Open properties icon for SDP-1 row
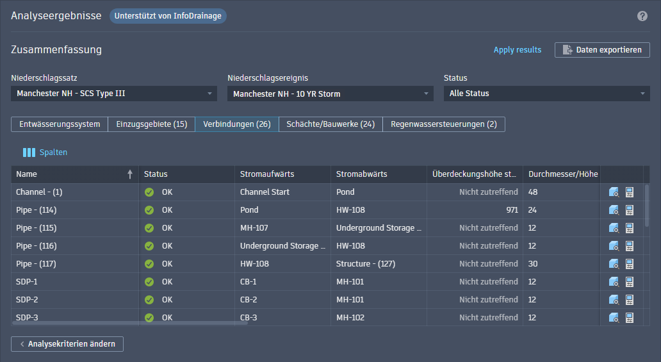 pyautogui.click(x=629, y=282)
